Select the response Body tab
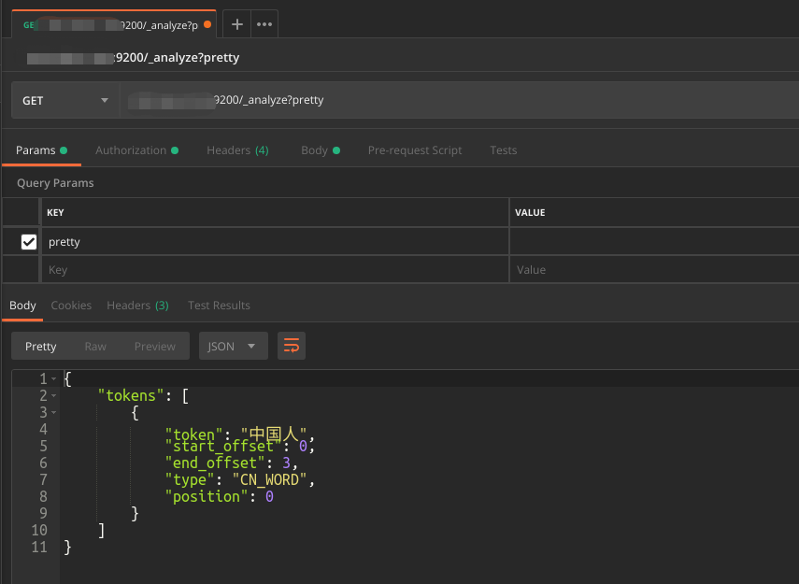This screenshot has width=799, height=584. point(22,306)
